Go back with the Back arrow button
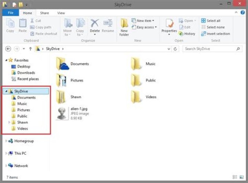The image size is (248, 183). [x=8, y=49]
